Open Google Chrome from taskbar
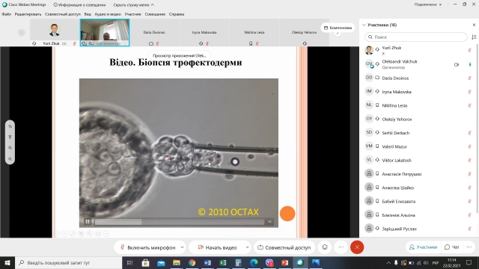 pos(192,262)
